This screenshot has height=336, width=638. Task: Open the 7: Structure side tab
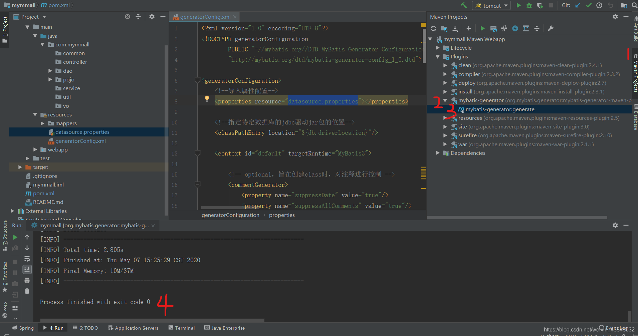pyautogui.click(x=5, y=235)
